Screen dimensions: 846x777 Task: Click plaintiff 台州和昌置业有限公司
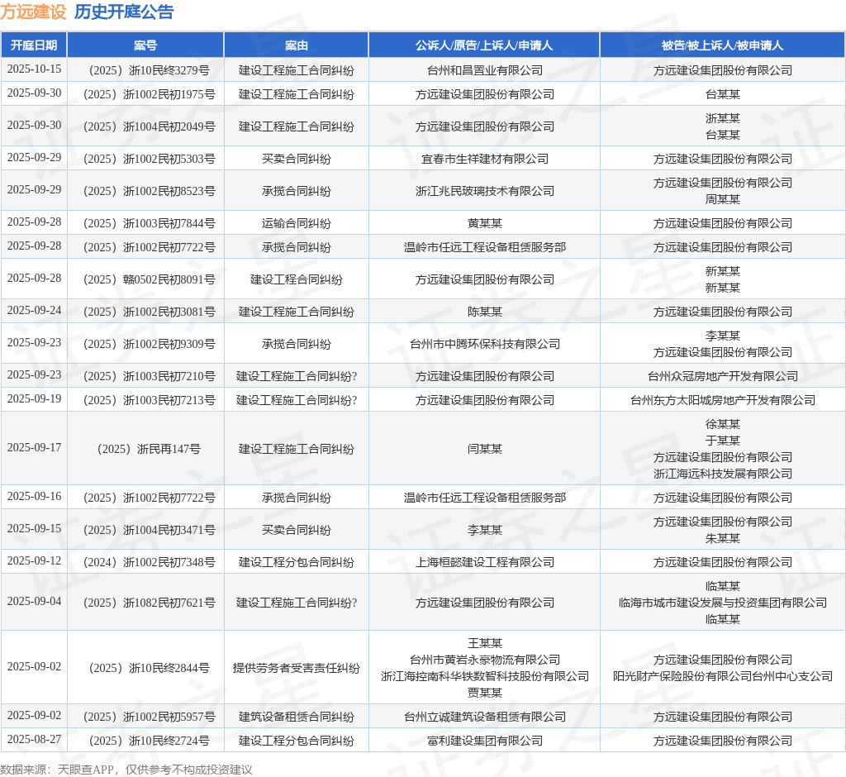click(x=484, y=70)
